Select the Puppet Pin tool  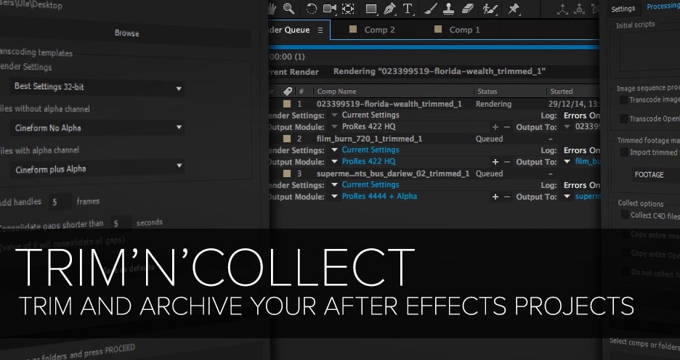[x=514, y=9]
